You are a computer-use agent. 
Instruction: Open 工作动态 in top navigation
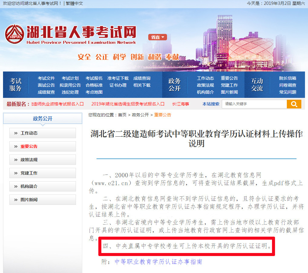pyautogui.click(x=205, y=78)
